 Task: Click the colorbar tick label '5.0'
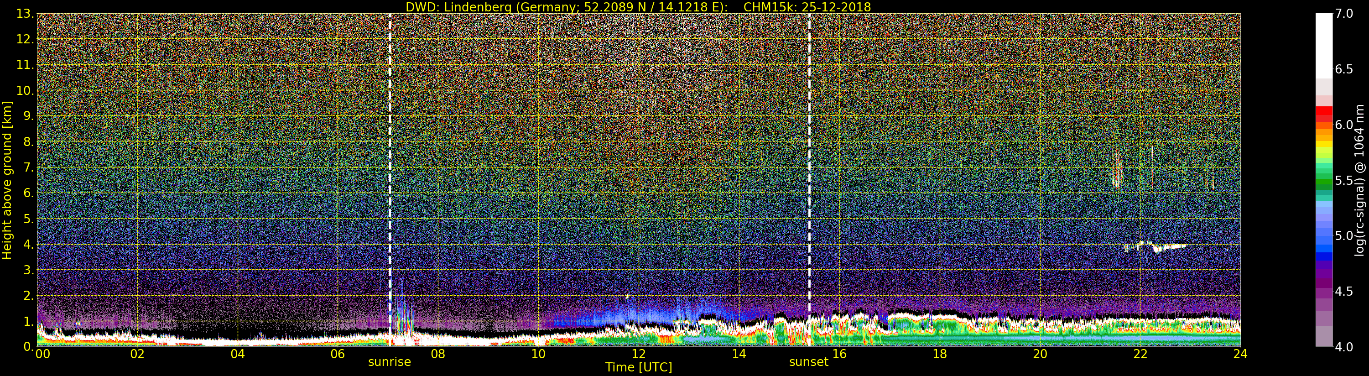1343,235
